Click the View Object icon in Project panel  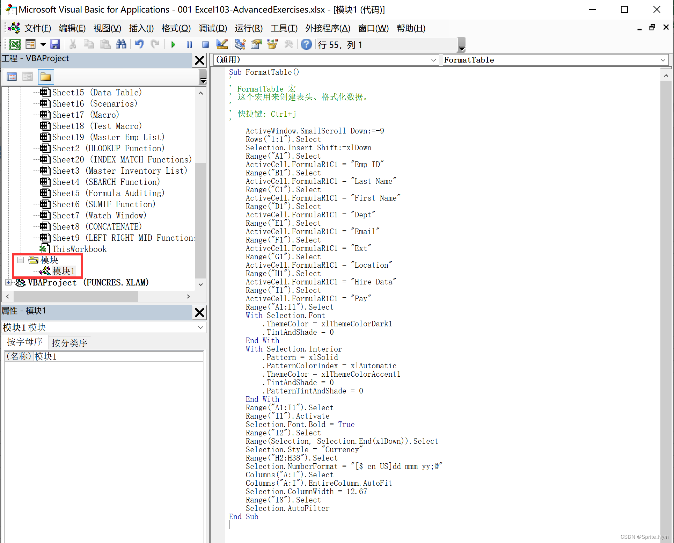coord(27,77)
